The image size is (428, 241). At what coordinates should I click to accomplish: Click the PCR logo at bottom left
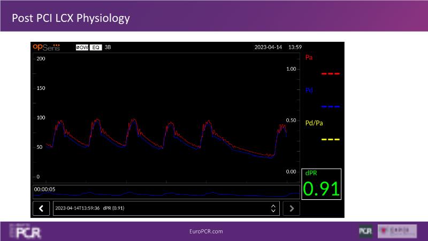(24, 231)
